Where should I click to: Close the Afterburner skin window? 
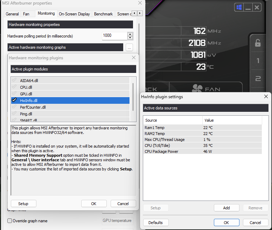coord(257,7)
